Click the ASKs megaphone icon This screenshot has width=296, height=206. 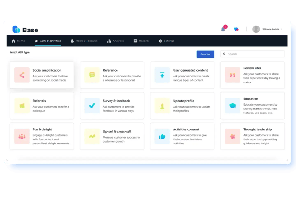36,41
